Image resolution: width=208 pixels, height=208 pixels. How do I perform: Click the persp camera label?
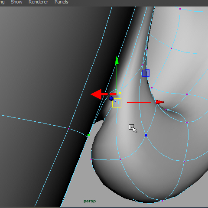point(90,201)
